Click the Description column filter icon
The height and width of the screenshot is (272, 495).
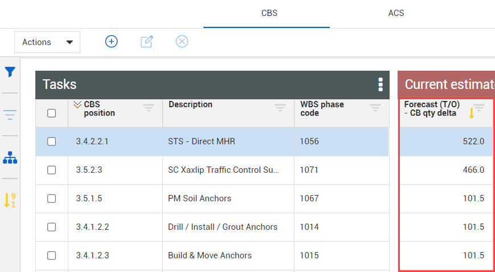click(x=280, y=107)
